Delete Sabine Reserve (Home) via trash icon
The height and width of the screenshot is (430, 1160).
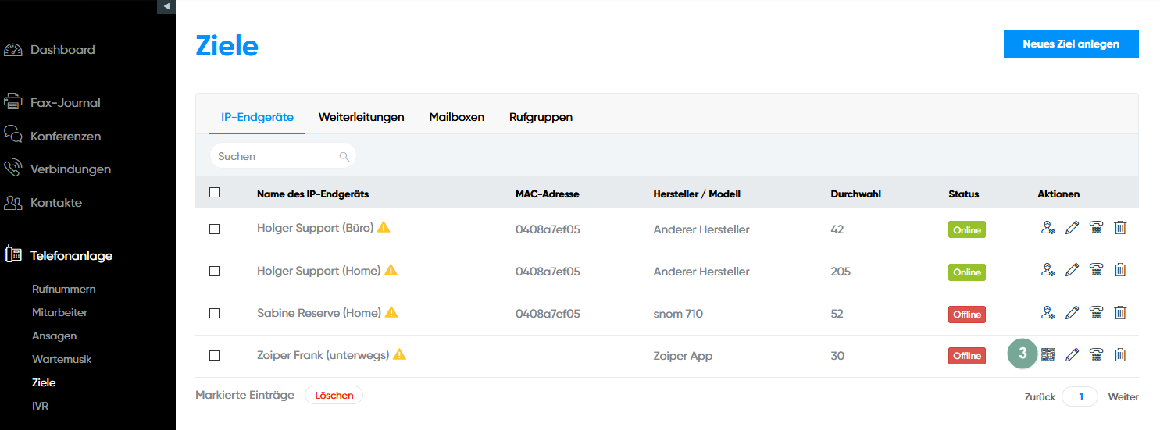click(1120, 312)
